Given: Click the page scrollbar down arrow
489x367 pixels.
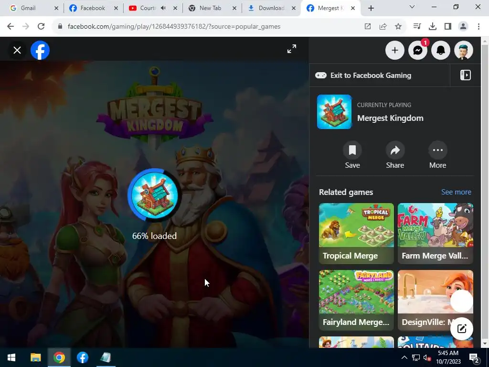Looking at the screenshot, I should (485, 344).
